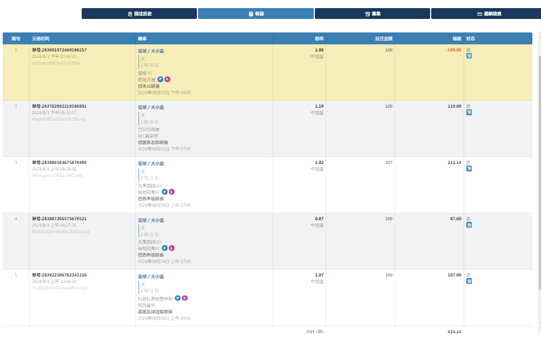
Task: Switch to the 帐目 account tab
Action: point(255,14)
